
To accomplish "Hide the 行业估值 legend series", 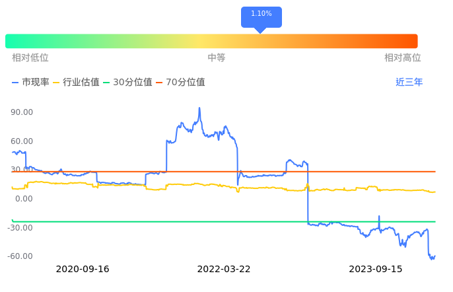I will (x=76, y=83).
